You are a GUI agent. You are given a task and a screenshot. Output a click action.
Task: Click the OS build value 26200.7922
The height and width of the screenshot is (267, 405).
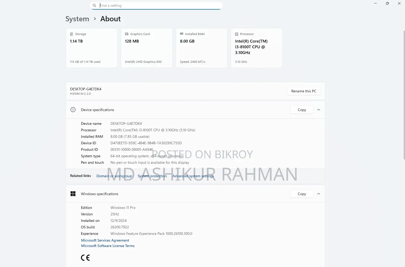click(120, 227)
